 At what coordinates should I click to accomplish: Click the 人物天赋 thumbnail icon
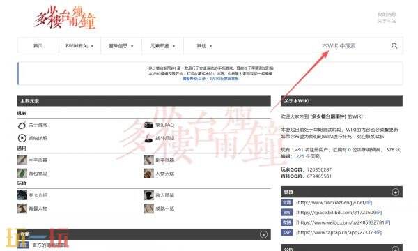[x=149, y=174]
